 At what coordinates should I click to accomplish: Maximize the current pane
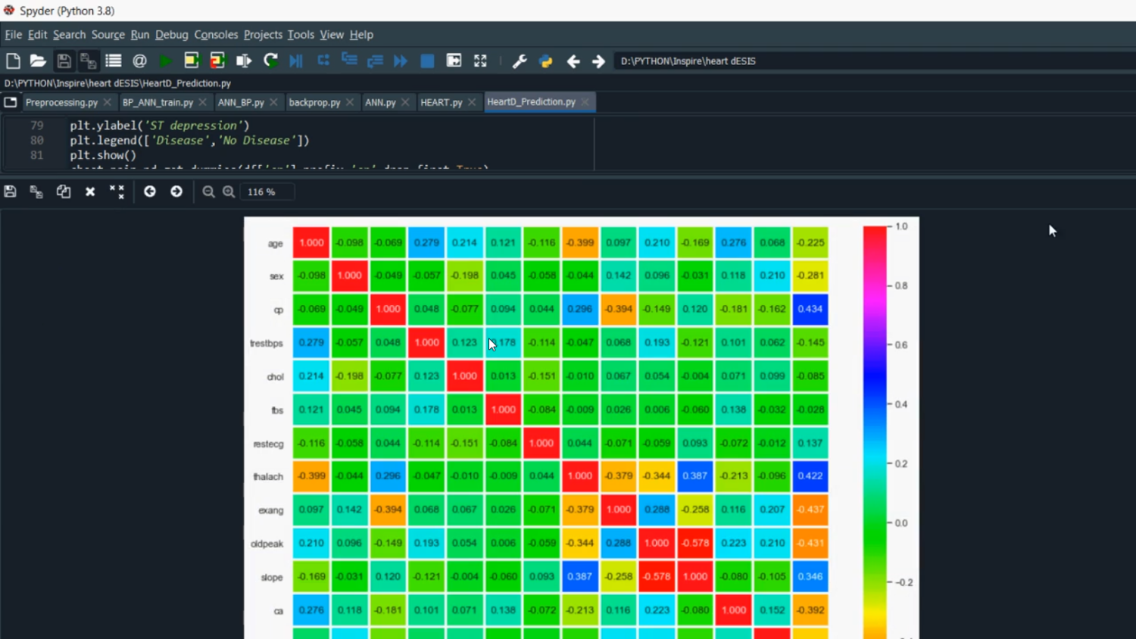pyautogui.click(x=454, y=61)
